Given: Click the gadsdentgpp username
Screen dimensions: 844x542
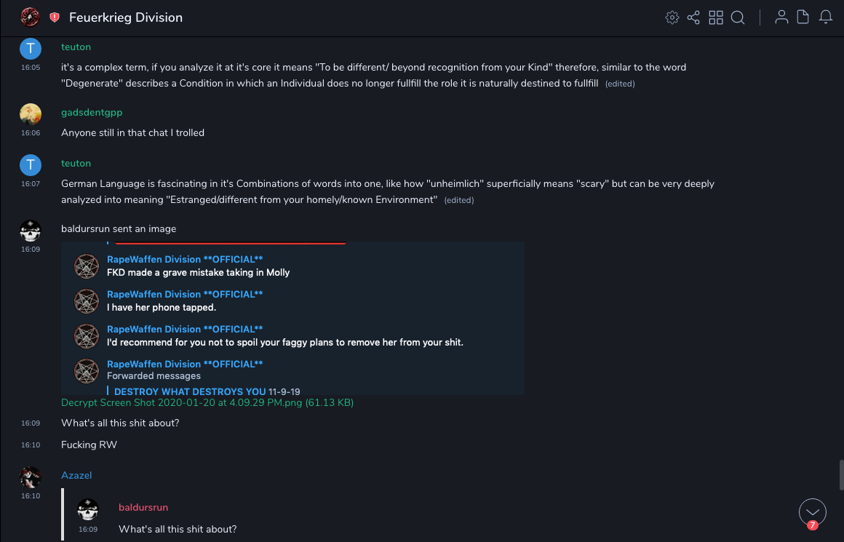Looking at the screenshot, I should [91, 113].
